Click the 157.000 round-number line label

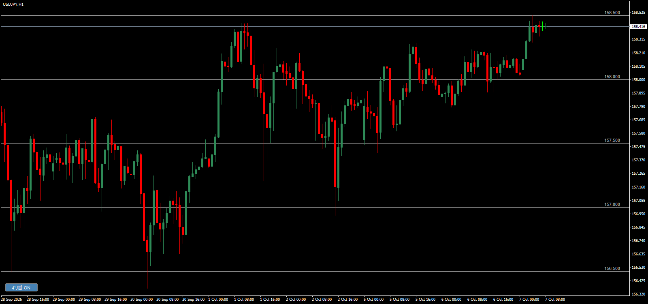pos(612,204)
